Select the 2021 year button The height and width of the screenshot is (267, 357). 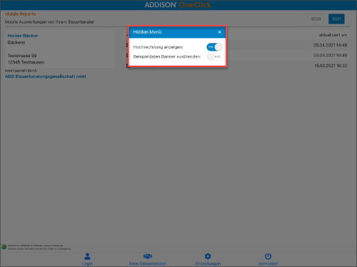(336, 19)
